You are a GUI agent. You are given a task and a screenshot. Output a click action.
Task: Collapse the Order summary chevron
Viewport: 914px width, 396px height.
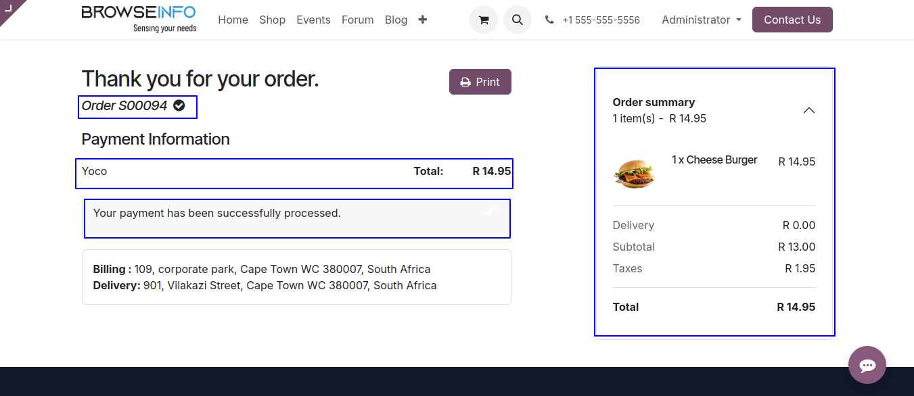(808, 110)
